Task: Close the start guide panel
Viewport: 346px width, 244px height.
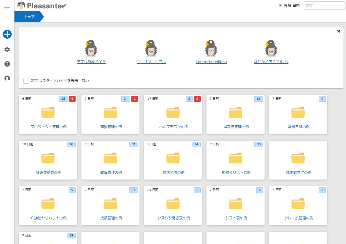Action: click(x=338, y=31)
